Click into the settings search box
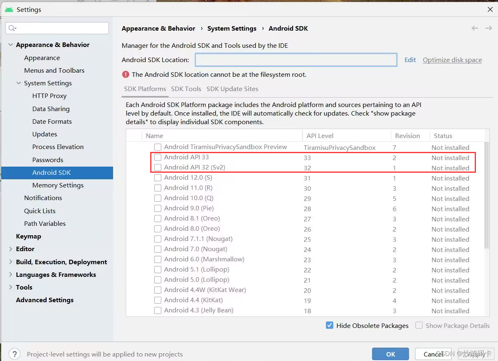Viewport: 498px width, 361px height. pos(57,28)
